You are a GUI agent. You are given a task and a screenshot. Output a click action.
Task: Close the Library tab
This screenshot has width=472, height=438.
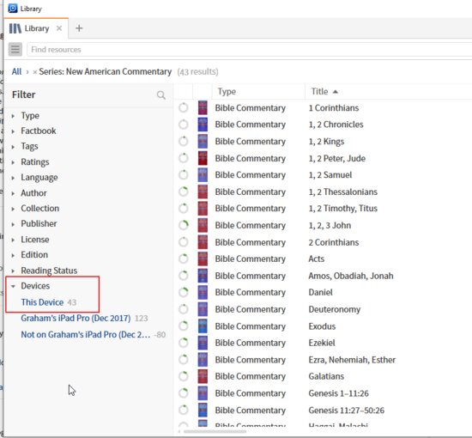click(59, 28)
